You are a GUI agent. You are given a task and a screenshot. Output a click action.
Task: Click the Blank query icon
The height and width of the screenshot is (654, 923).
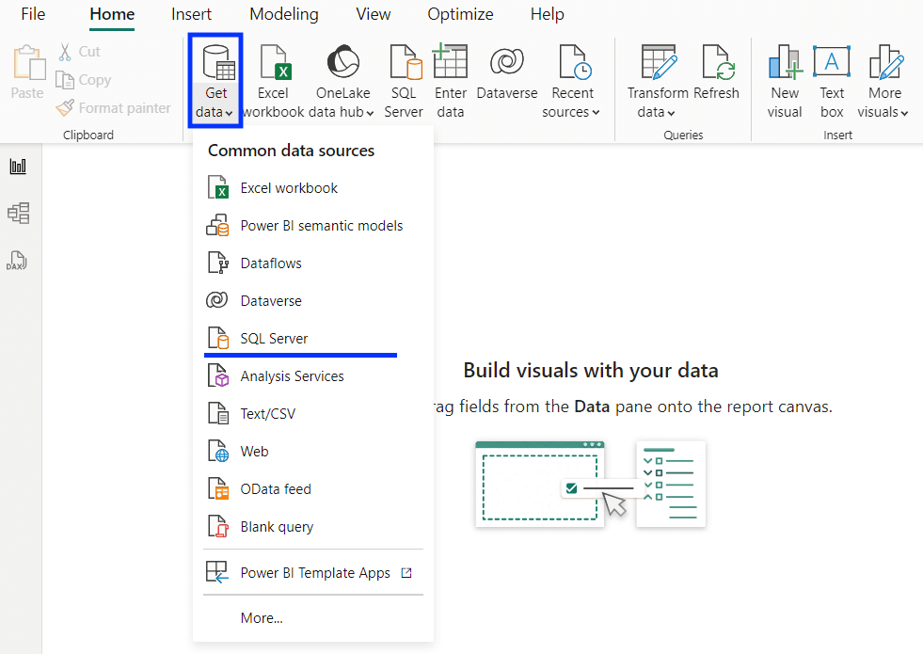(x=217, y=526)
